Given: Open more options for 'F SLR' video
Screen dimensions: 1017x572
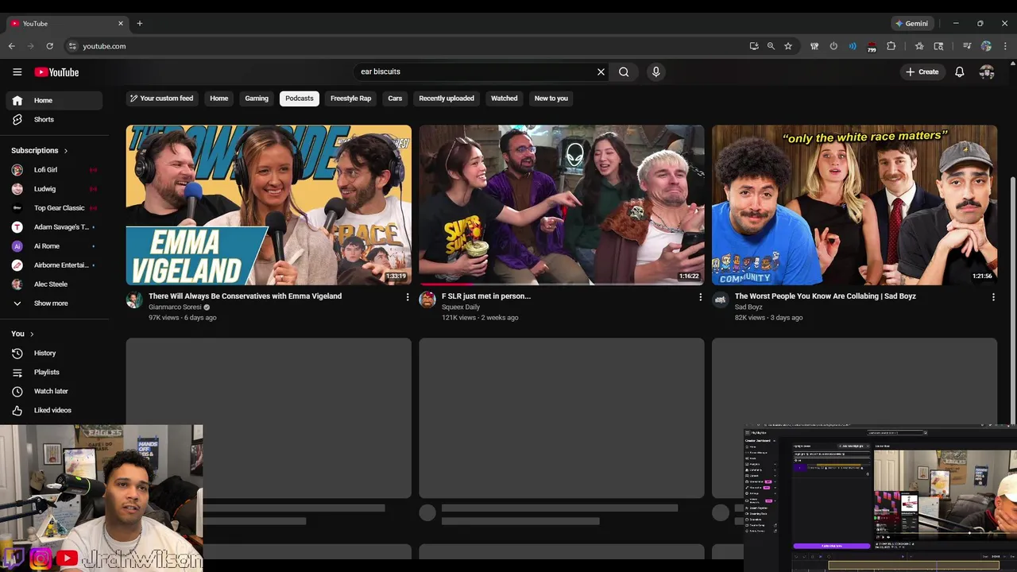Looking at the screenshot, I should tap(700, 297).
